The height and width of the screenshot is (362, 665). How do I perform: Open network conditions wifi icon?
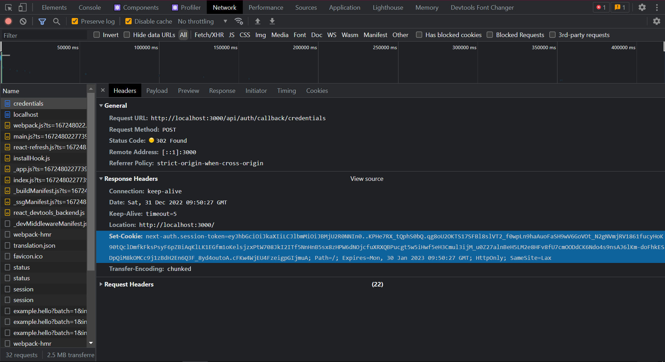pos(239,21)
